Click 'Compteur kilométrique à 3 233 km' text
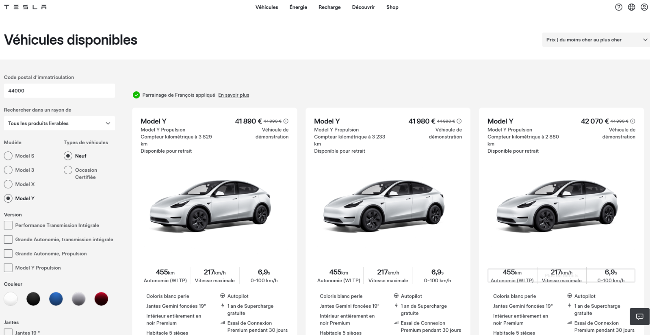 click(x=350, y=140)
